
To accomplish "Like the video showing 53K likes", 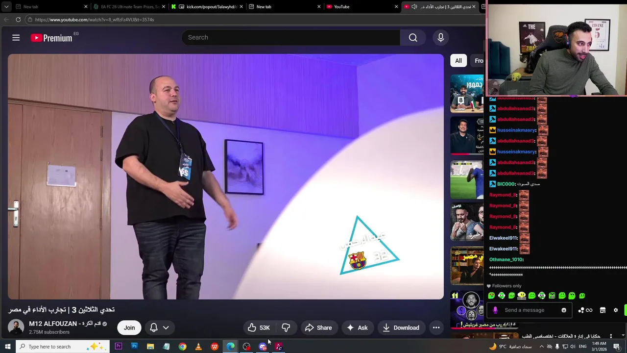I will click(259, 328).
